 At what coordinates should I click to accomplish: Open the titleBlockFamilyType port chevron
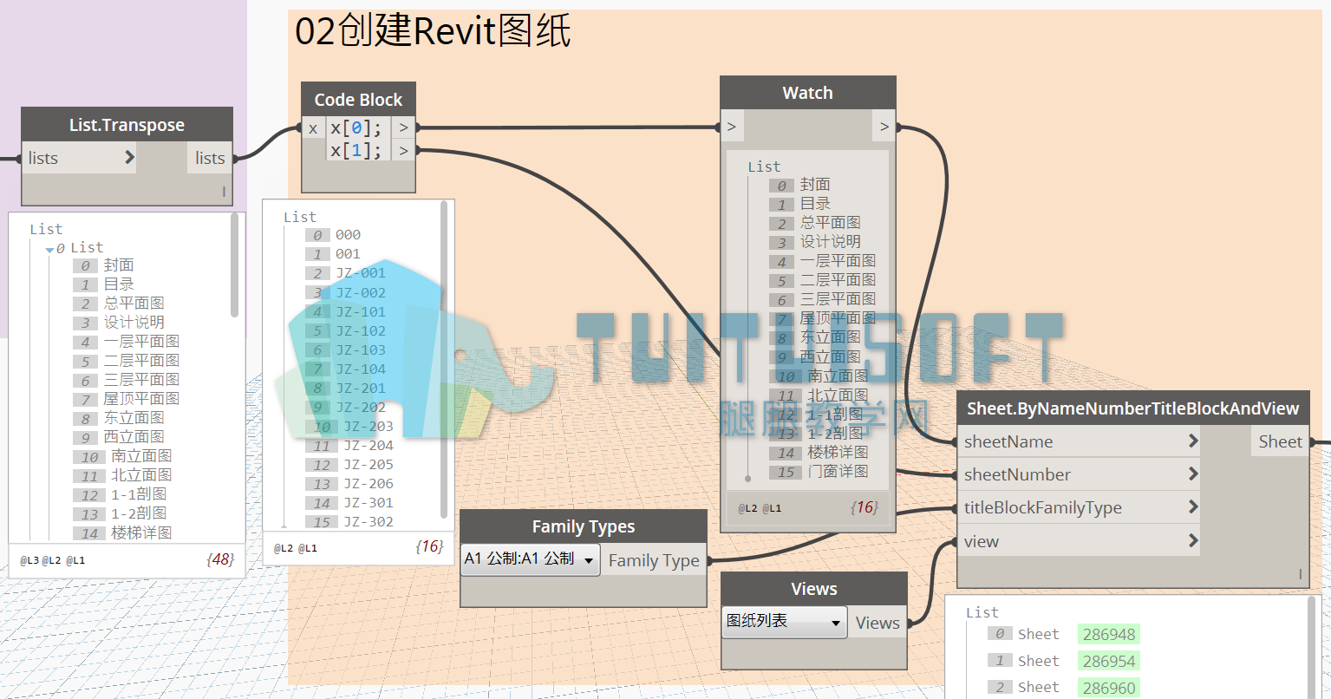pyautogui.click(x=1193, y=506)
